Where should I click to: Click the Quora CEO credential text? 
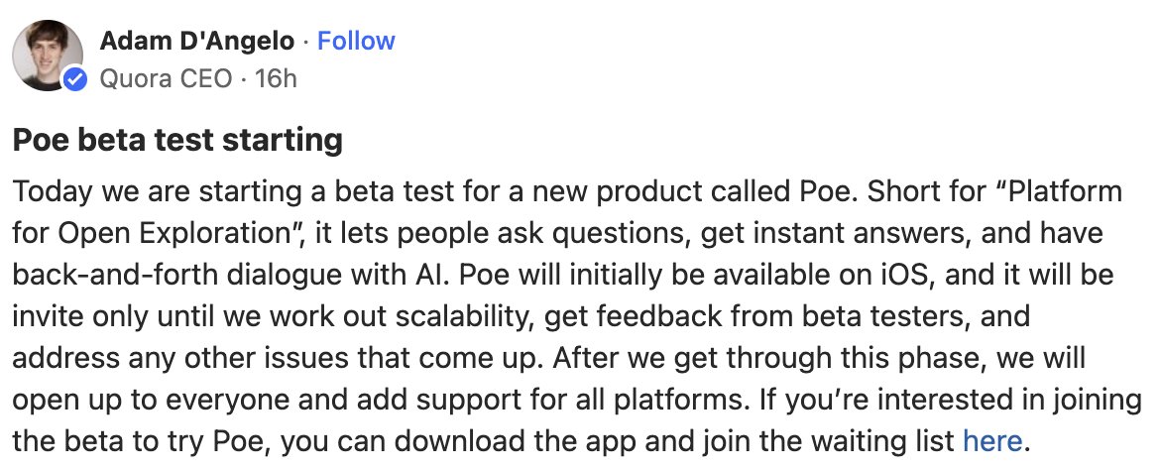click(x=166, y=78)
